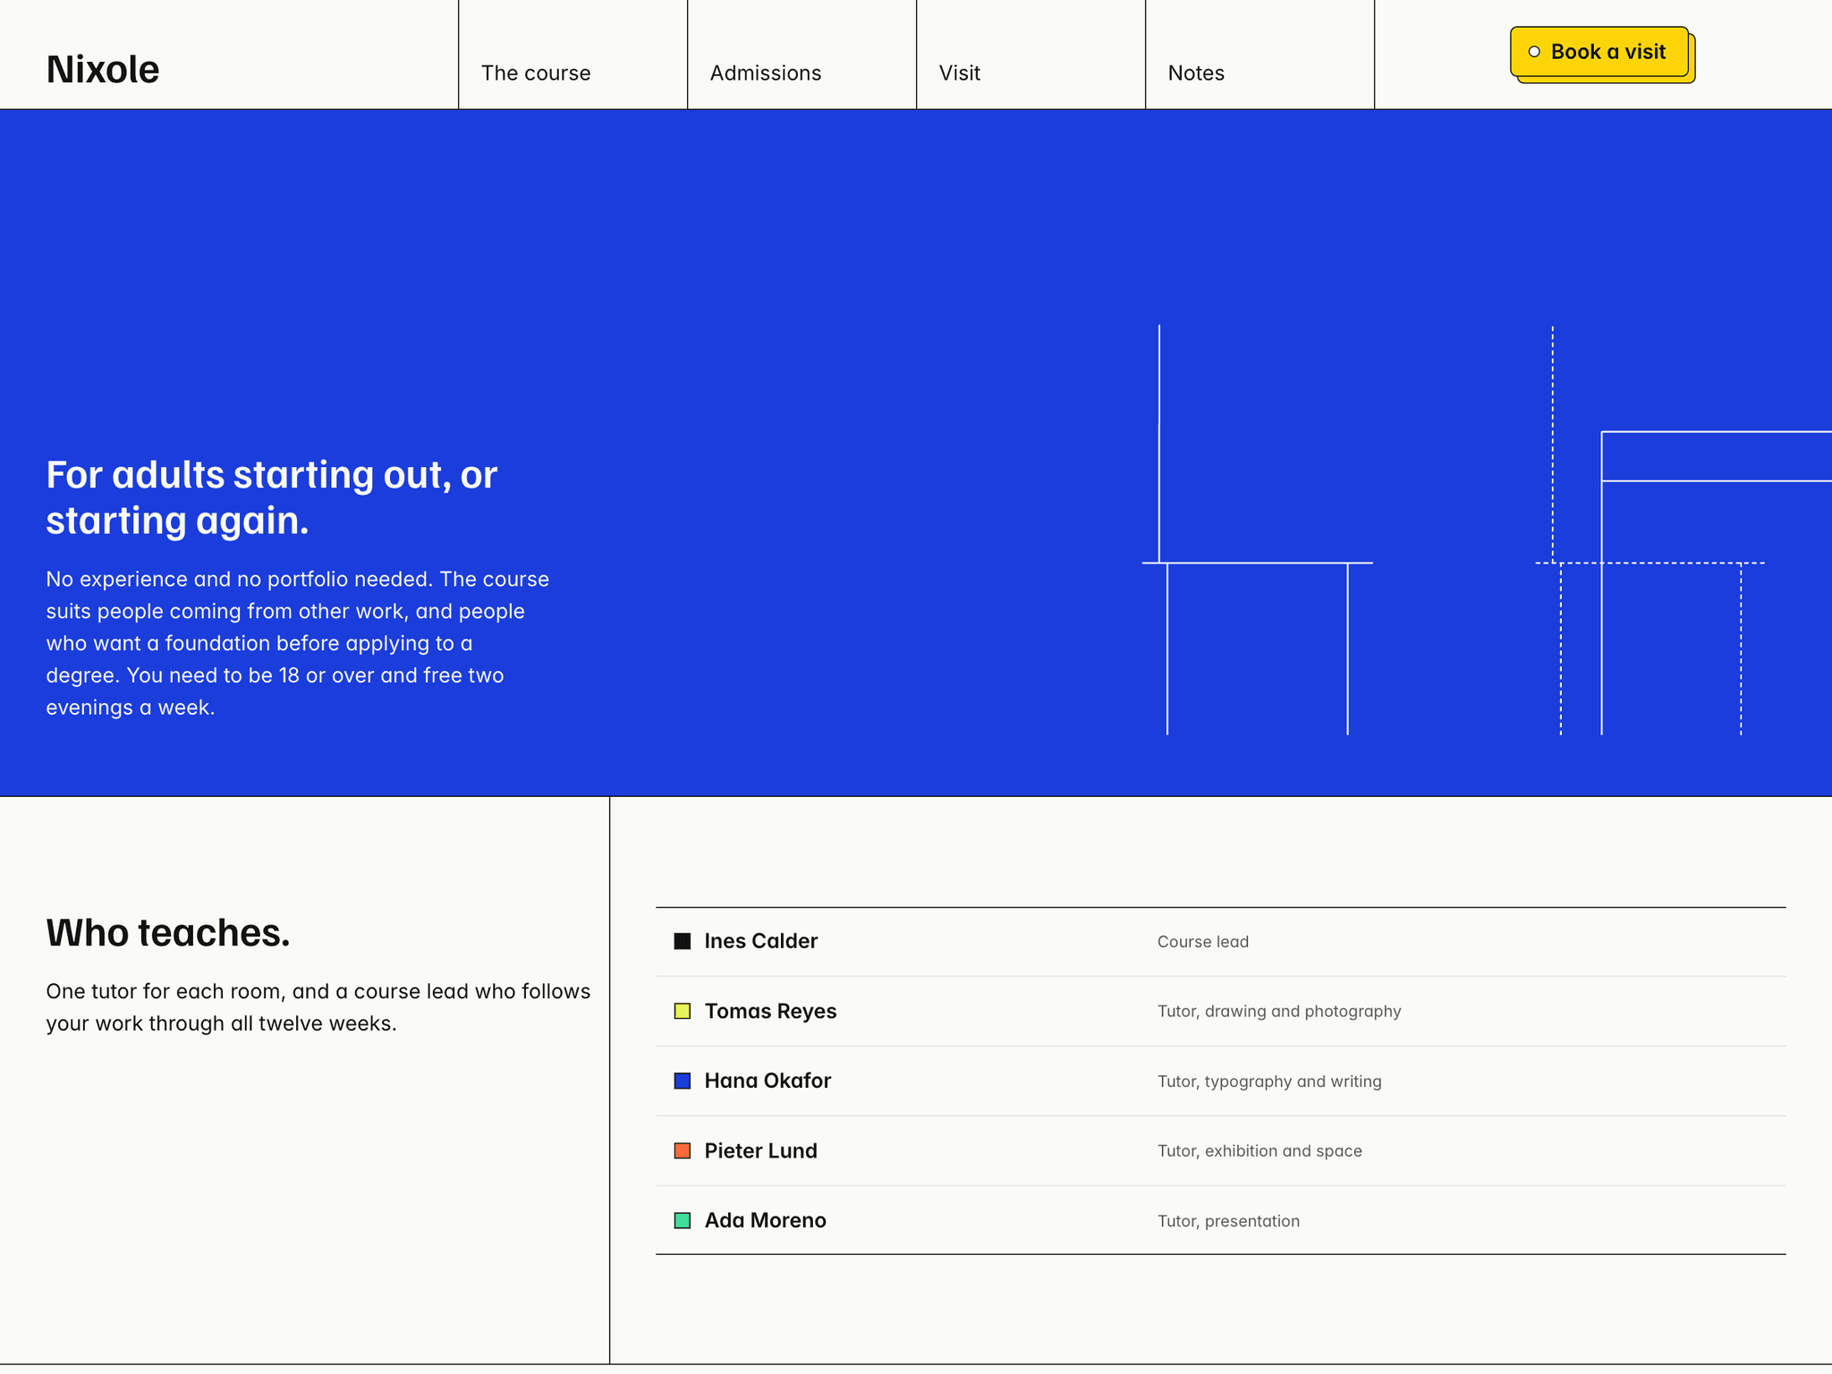Click the green square beside Ada Moreno
The width and height of the screenshot is (1832, 1374).
pyautogui.click(x=683, y=1220)
